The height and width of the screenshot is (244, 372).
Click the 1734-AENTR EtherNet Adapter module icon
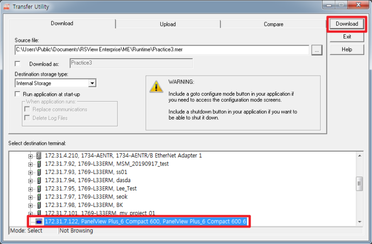(39, 156)
